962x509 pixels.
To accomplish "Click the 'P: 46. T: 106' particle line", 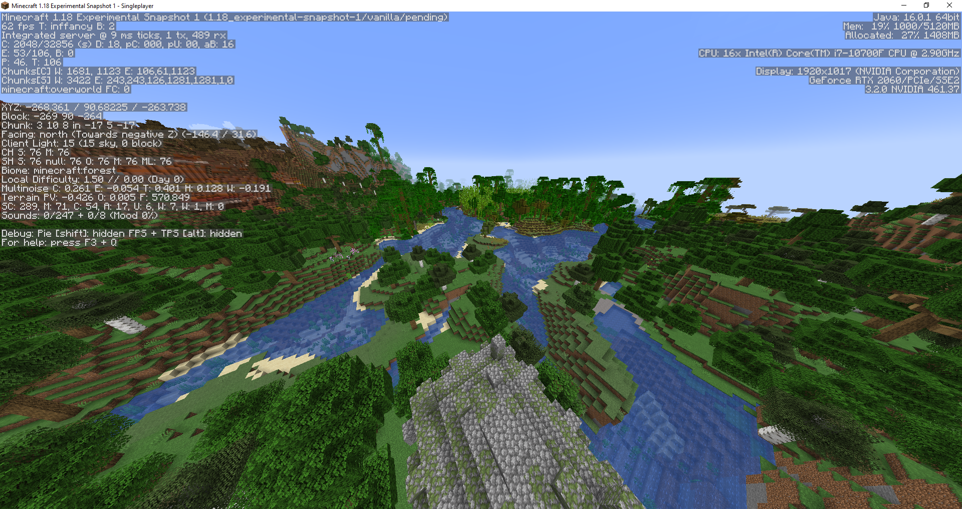I will point(32,63).
